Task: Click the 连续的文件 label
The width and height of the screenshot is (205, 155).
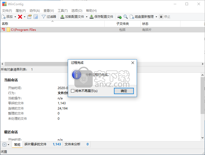Action: pyautogui.click(x=16, y=108)
